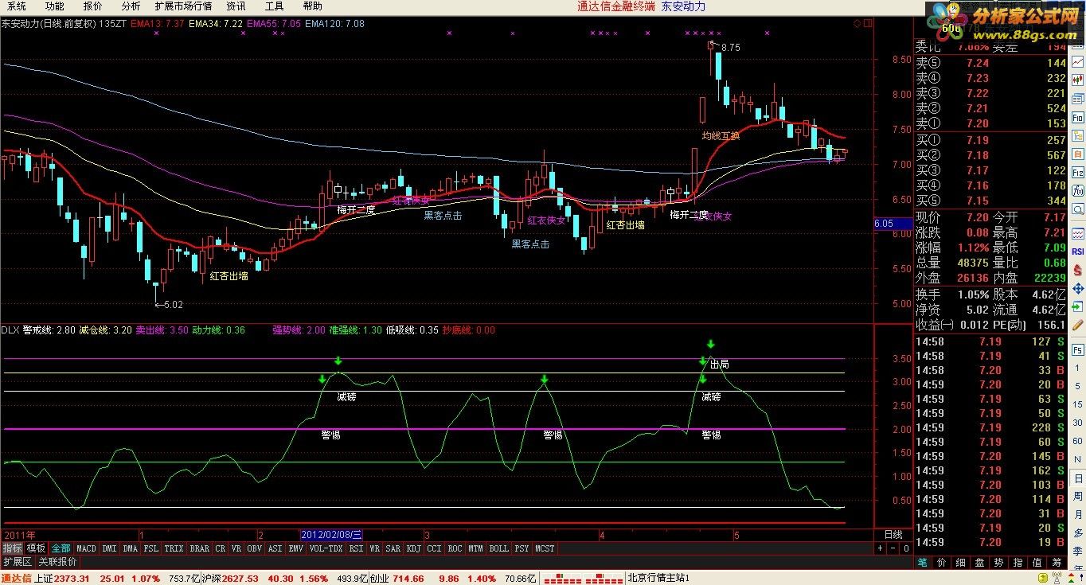Click the stacked windows icon in sidebar
The height and width of the screenshot is (585, 1086).
pyautogui.click(x=1077, y=99)
